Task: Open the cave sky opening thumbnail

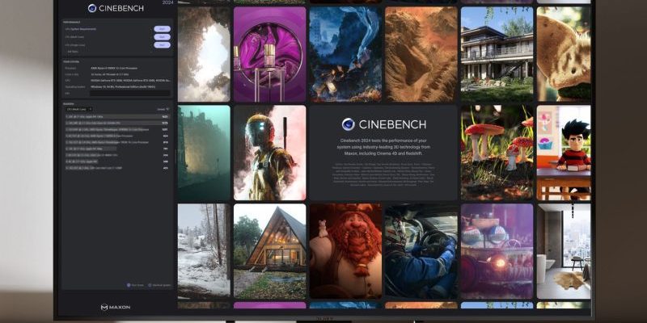Action: click(x=204, y=54)
